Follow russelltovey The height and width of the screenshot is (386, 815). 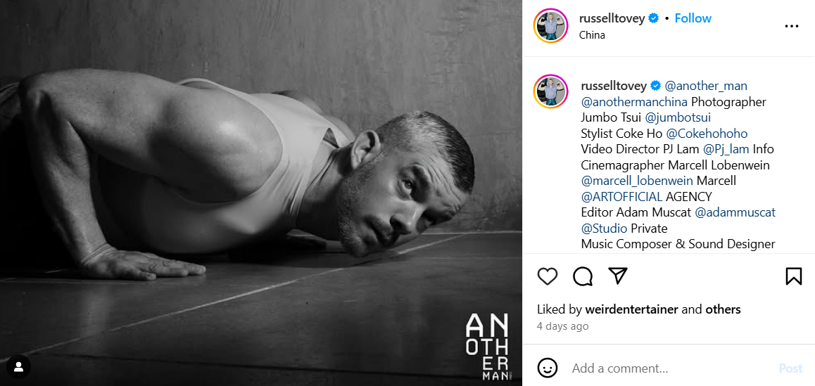(693, 18)
